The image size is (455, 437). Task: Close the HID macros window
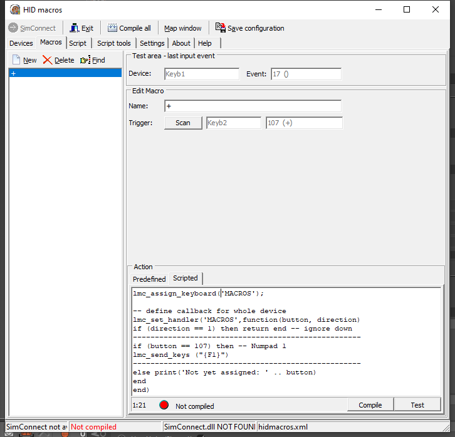pyautogui.click(x=436, y=9)
